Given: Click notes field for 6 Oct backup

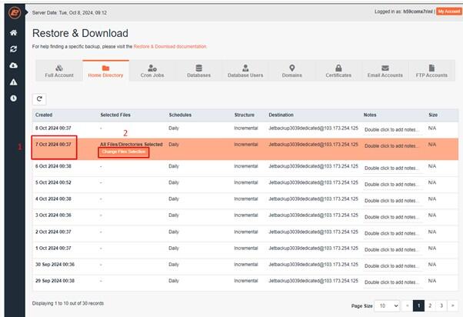Looking at the screenshot, I should [x=392, y=168].
